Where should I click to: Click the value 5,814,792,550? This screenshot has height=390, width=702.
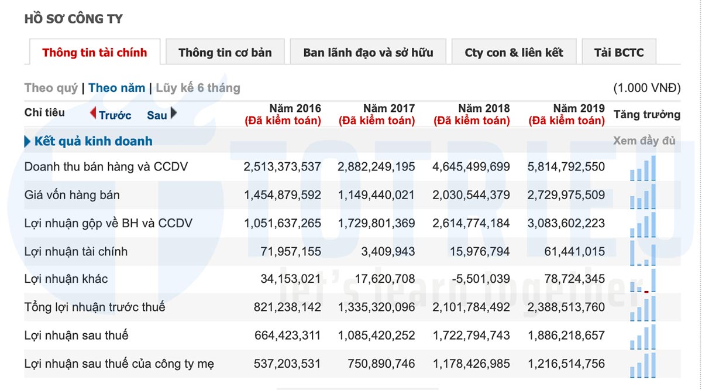pyautogui.click(x=566, y=167)
